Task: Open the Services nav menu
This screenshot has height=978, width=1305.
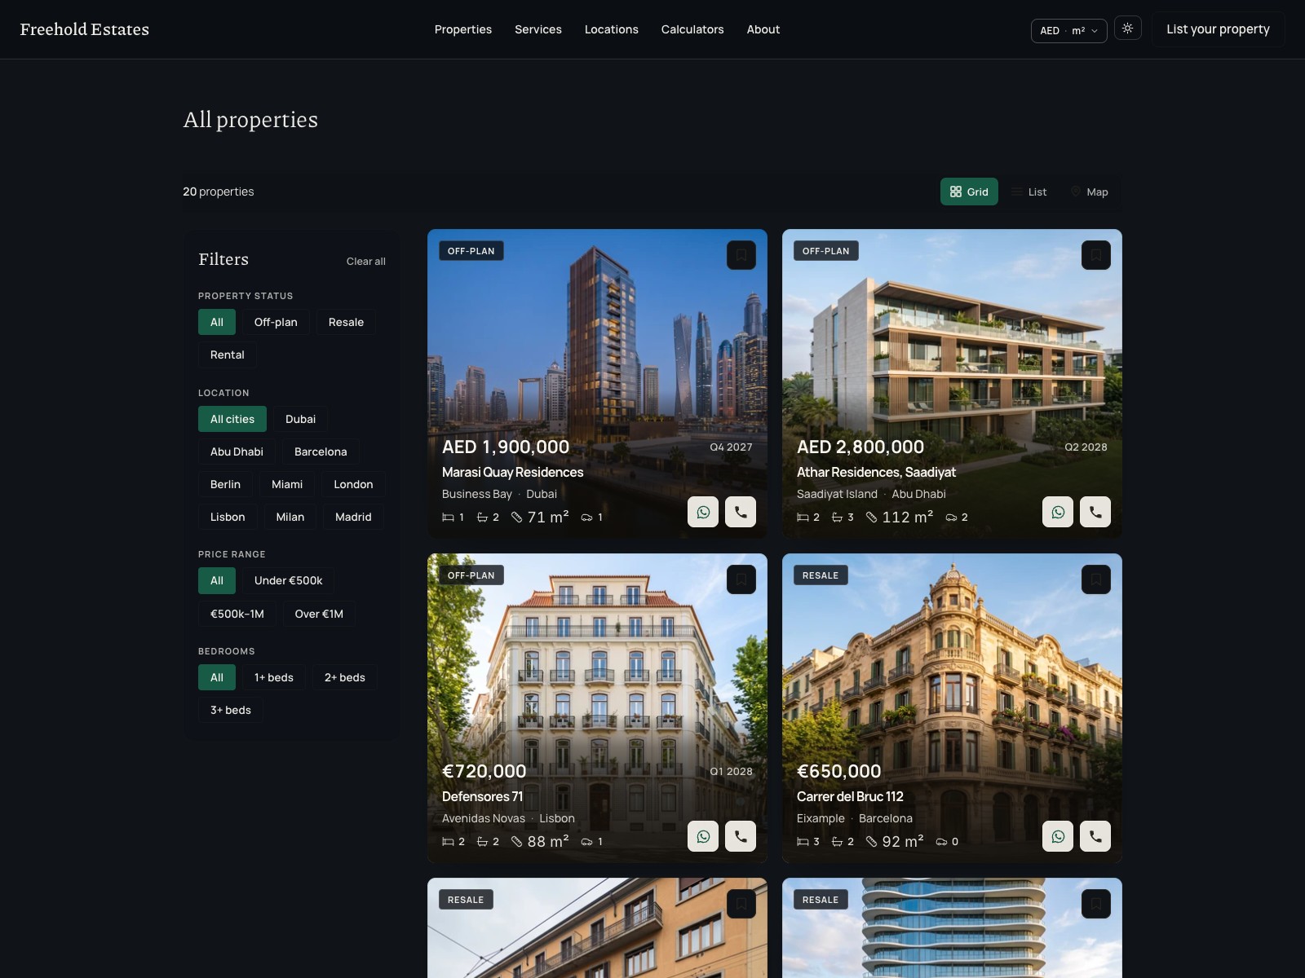Action: (538, 29)
